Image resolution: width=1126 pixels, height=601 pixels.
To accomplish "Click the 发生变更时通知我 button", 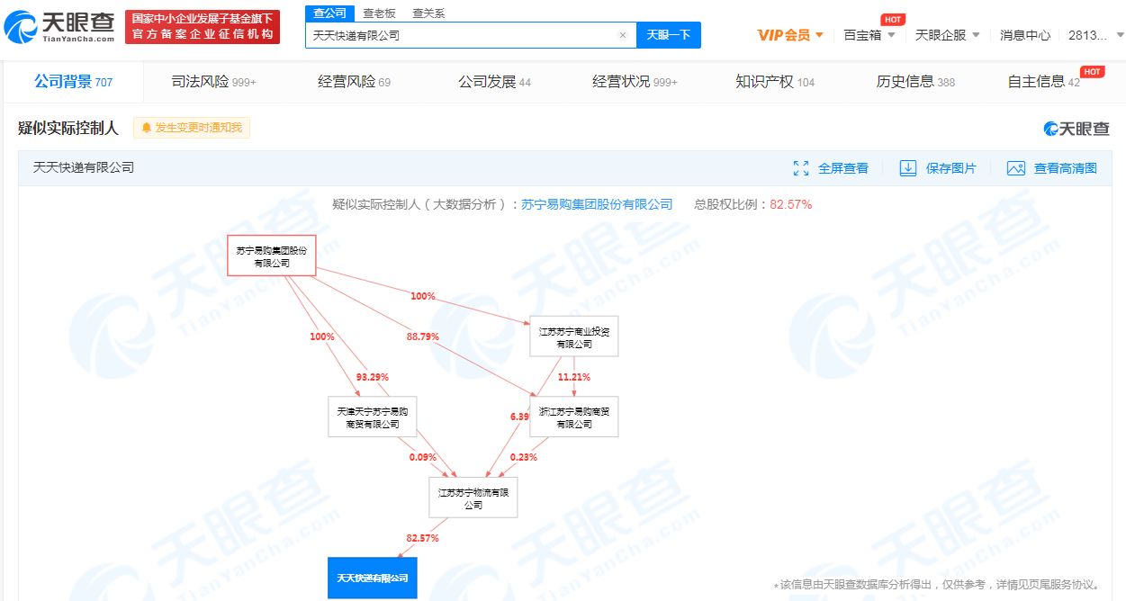I will tap(192, 128).
